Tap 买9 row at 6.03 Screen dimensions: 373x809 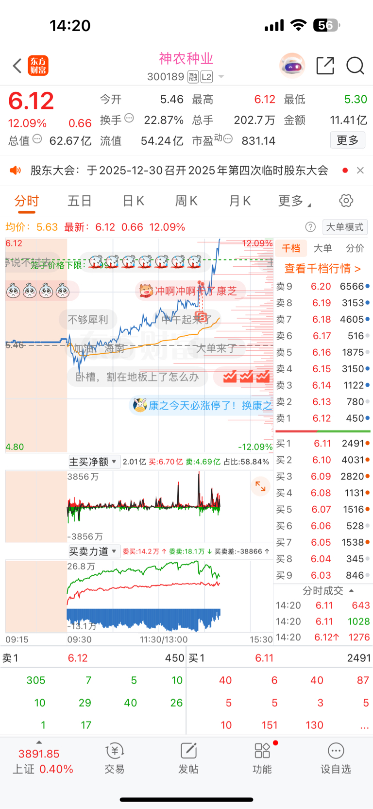coord(323,575)
